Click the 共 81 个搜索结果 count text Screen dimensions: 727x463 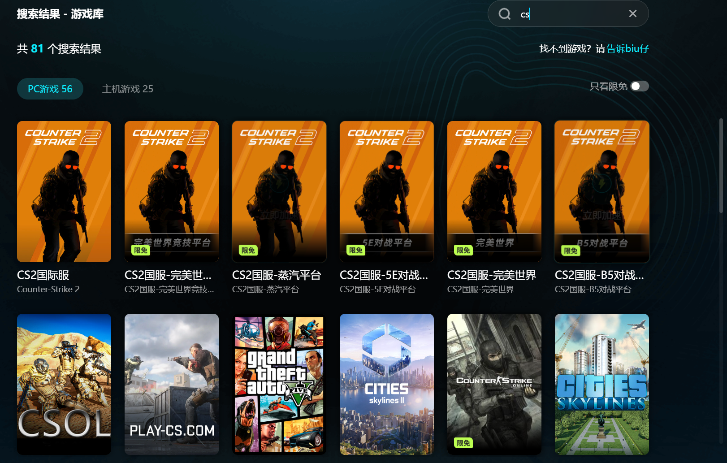[59, 48]
